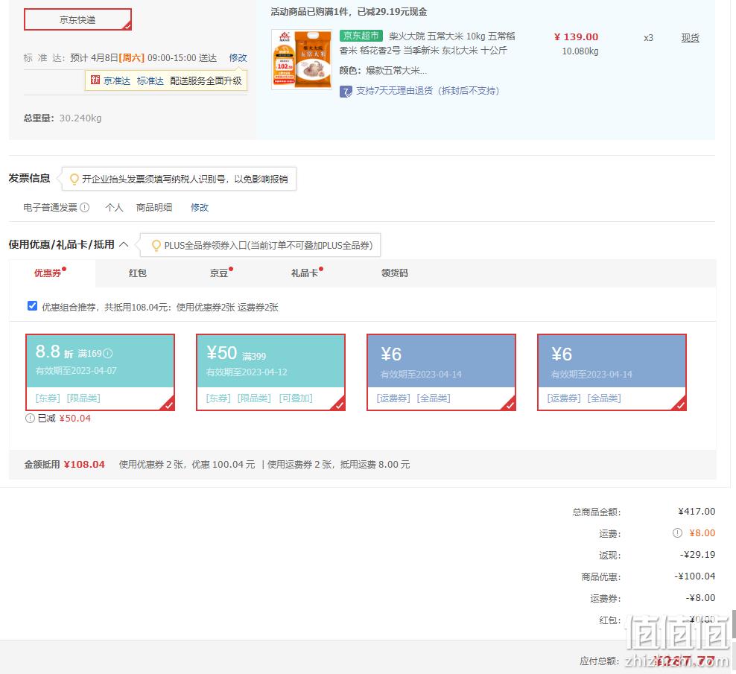Image resolution: width=736 pixels, height=674 pixels.
Task: Click info icon next to 运费 ¥8.00
Action: 677,532
